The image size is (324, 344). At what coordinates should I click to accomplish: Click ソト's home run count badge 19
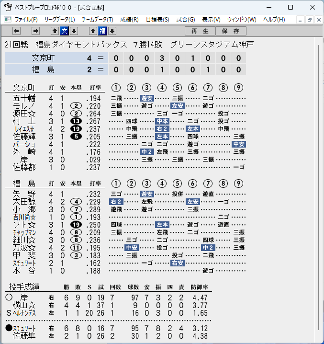click(x=76, y=225)
